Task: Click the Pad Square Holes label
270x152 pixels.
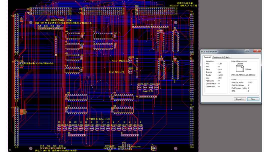Action: (x=239, y=88)
